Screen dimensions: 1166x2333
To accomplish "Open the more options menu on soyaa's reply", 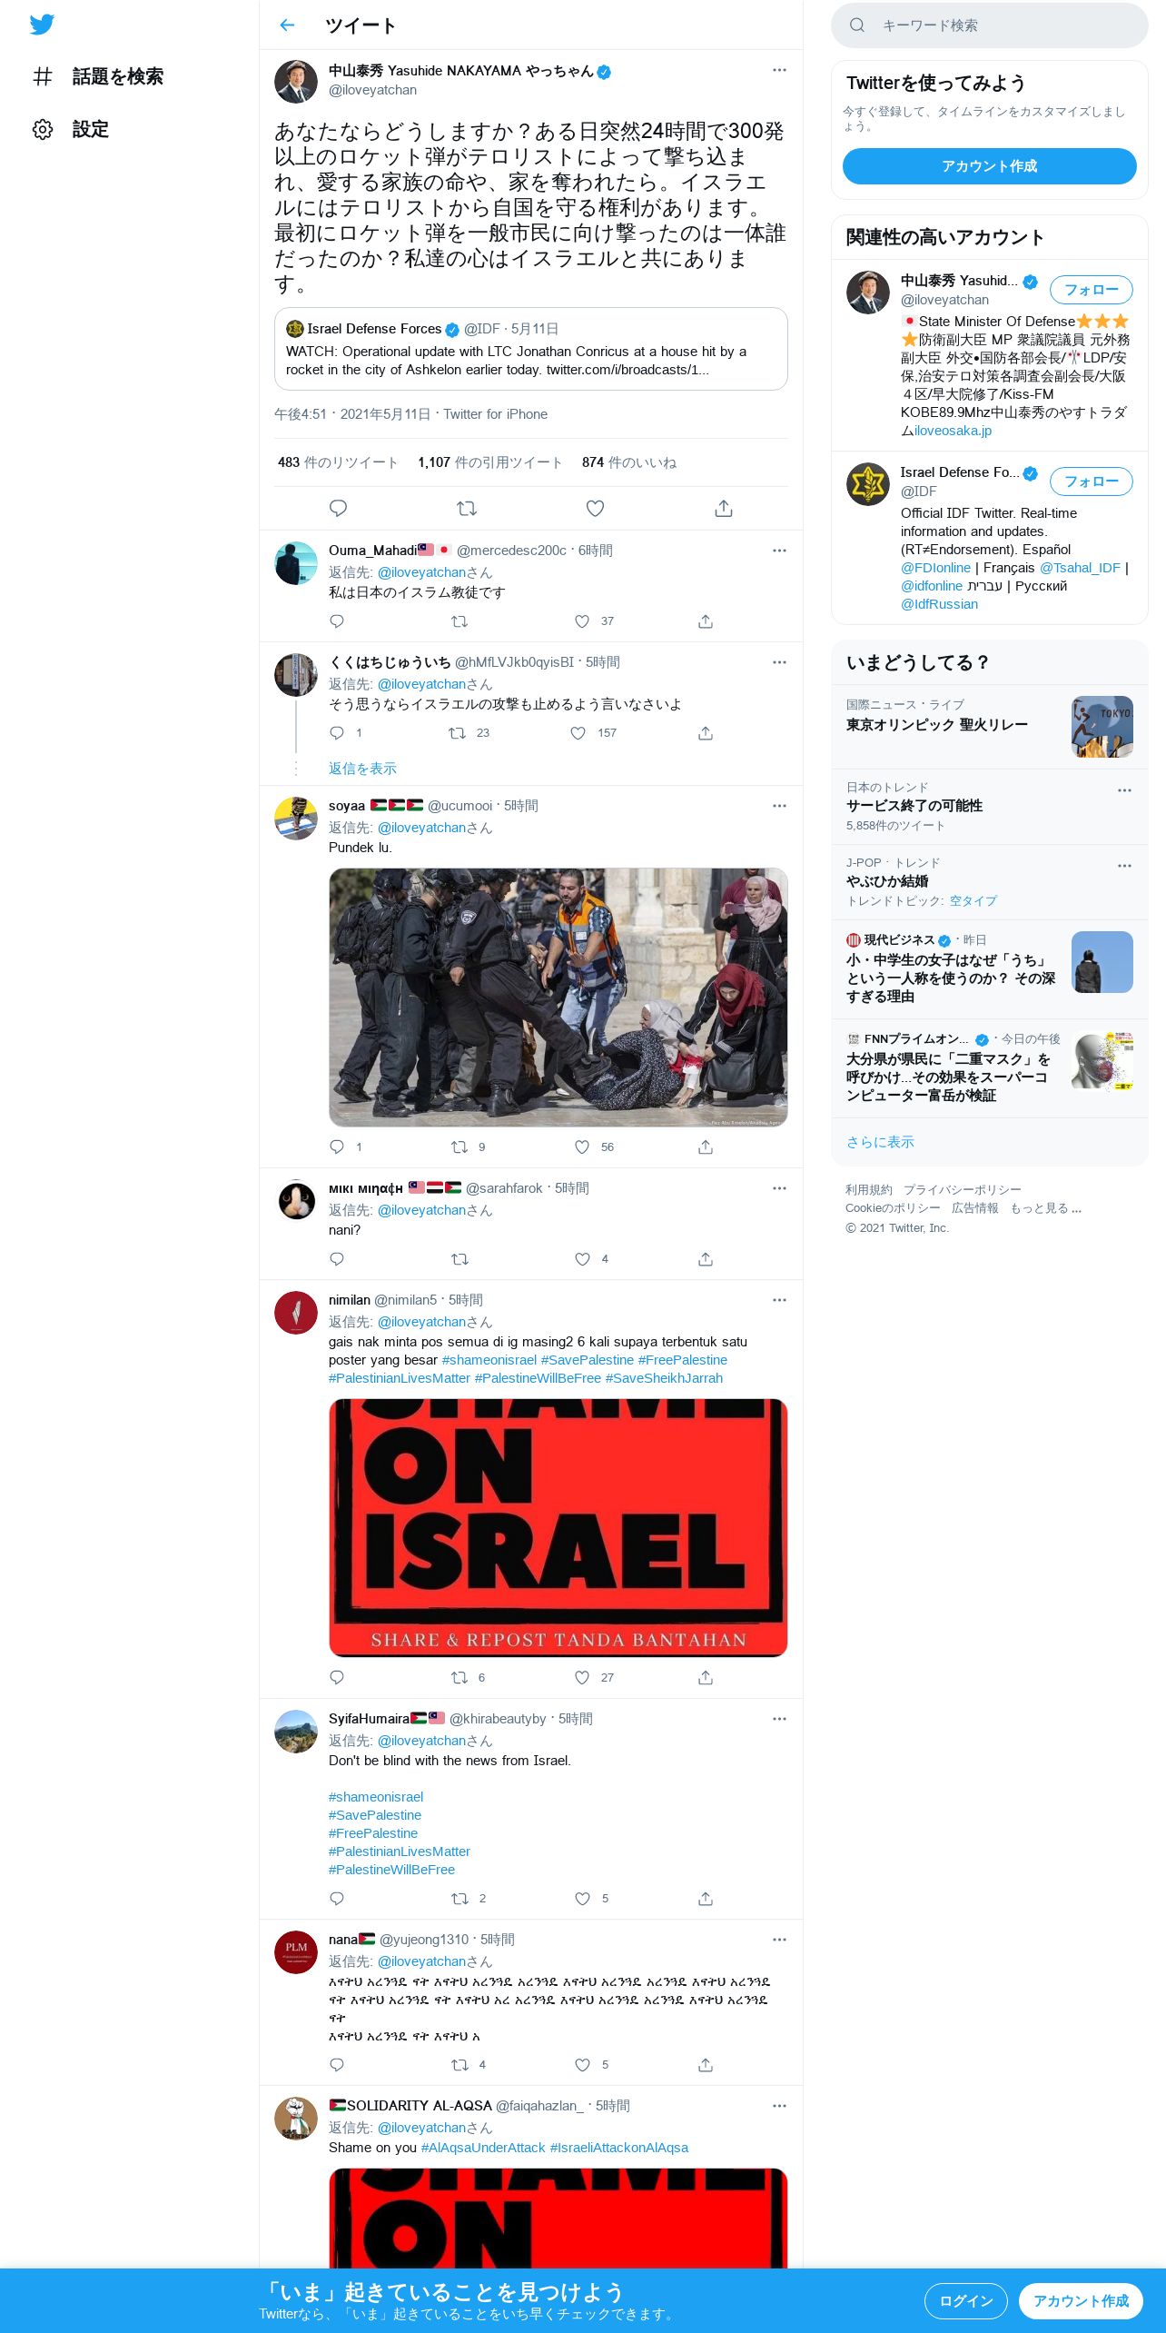I will click(779, 806).
